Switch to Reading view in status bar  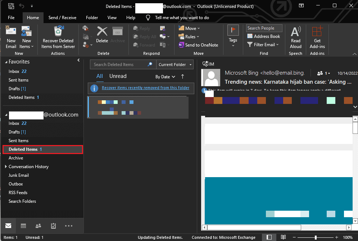(x=284, y=237)
